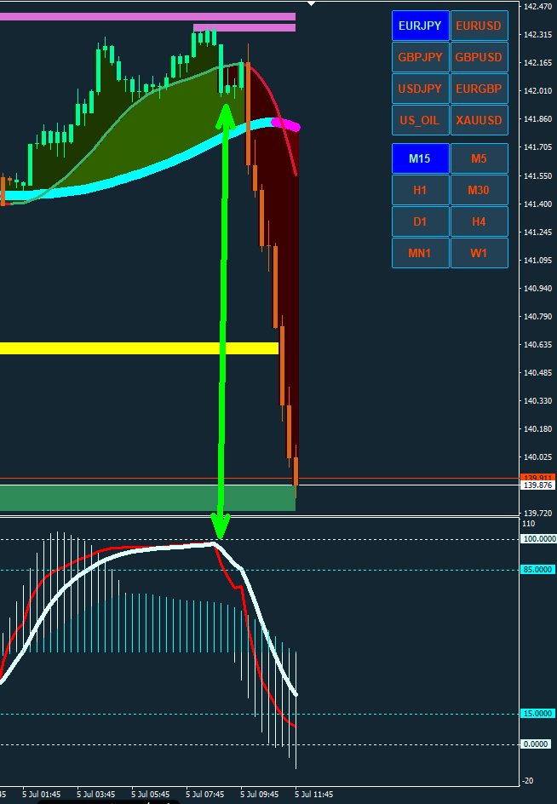Viewport: 557px width, 804px height.
Task: Click the green support zone rectangle
Action: (147, 498)
